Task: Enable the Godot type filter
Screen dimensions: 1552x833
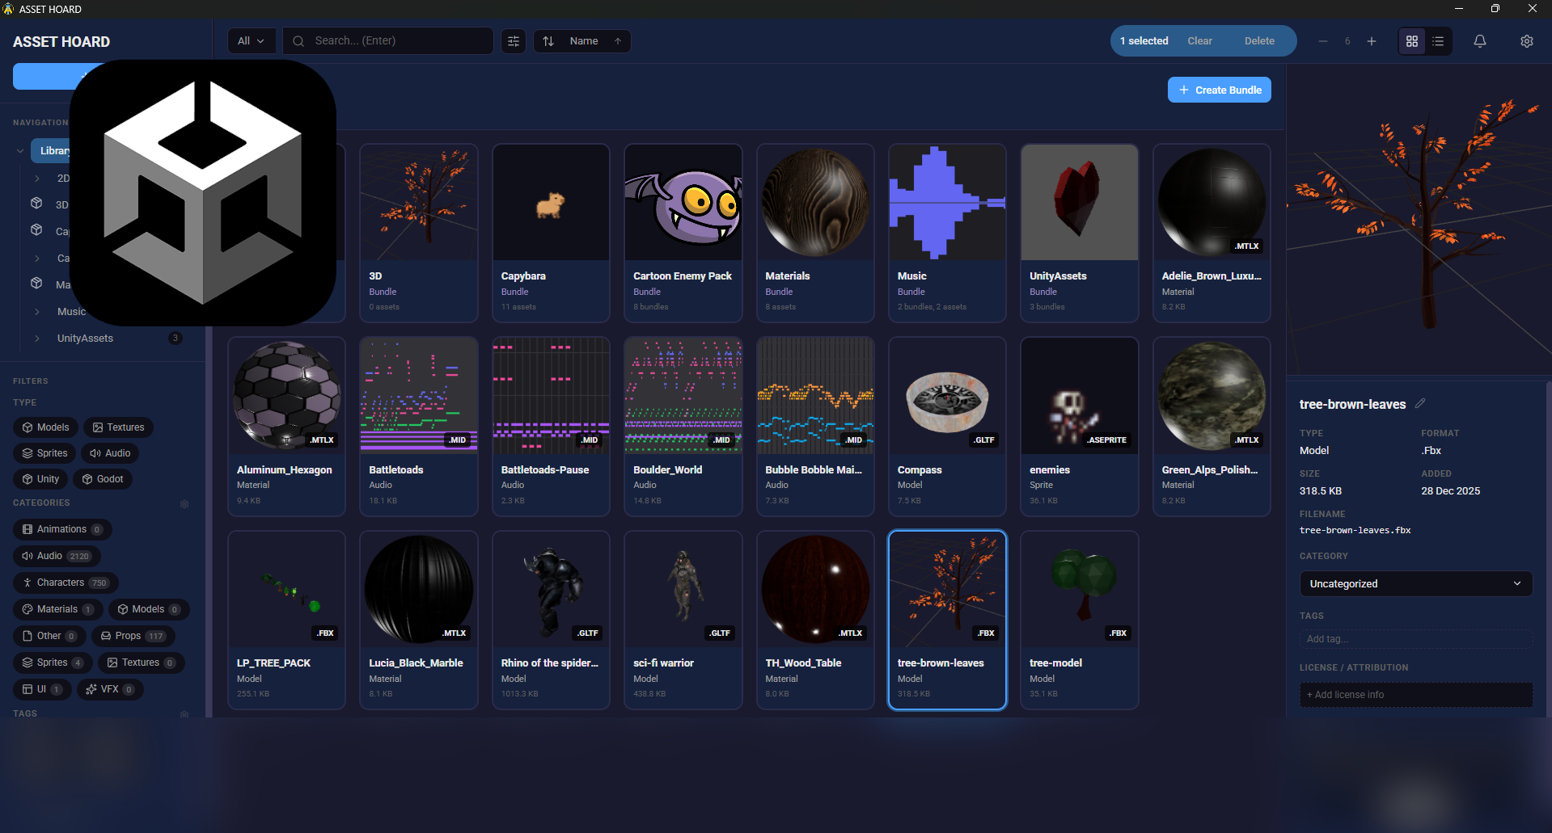Action: click(x=102, y=479)
